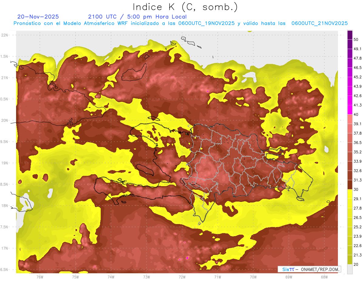This screenshot has height=281, width=364.
Task: Pick the salmon swatch between 39.1 and 40
Action: 350,119
